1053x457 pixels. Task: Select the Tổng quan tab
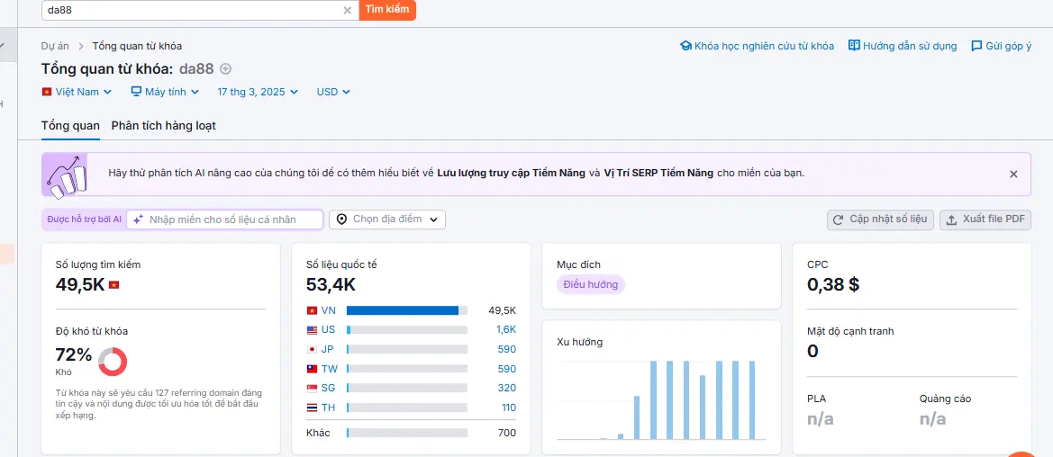[x=70, y=125]
